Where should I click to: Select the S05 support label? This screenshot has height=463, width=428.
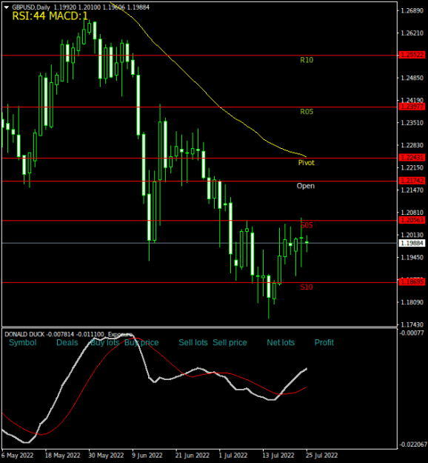pos(307,225)
